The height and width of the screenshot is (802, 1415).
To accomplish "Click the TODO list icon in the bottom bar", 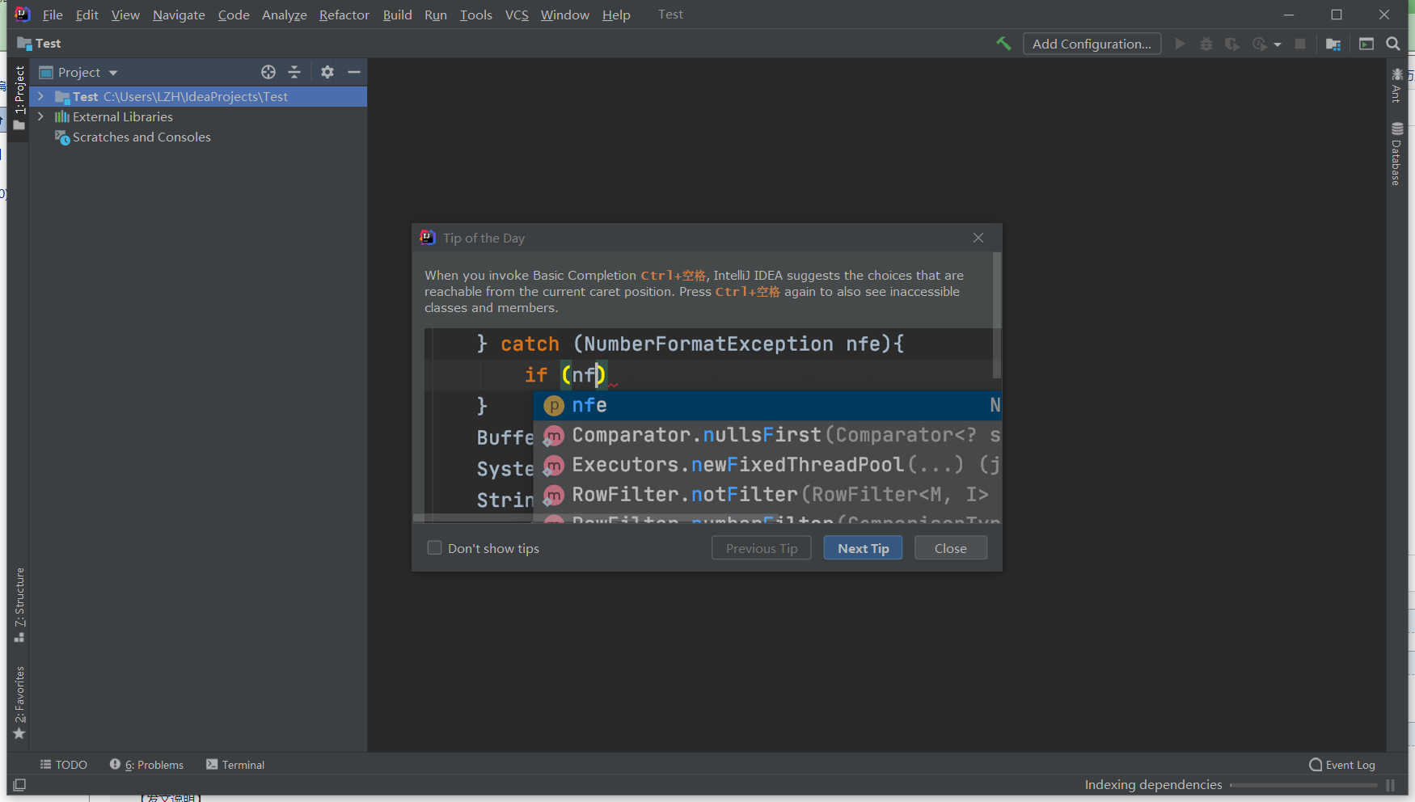I will coord(46,764).
